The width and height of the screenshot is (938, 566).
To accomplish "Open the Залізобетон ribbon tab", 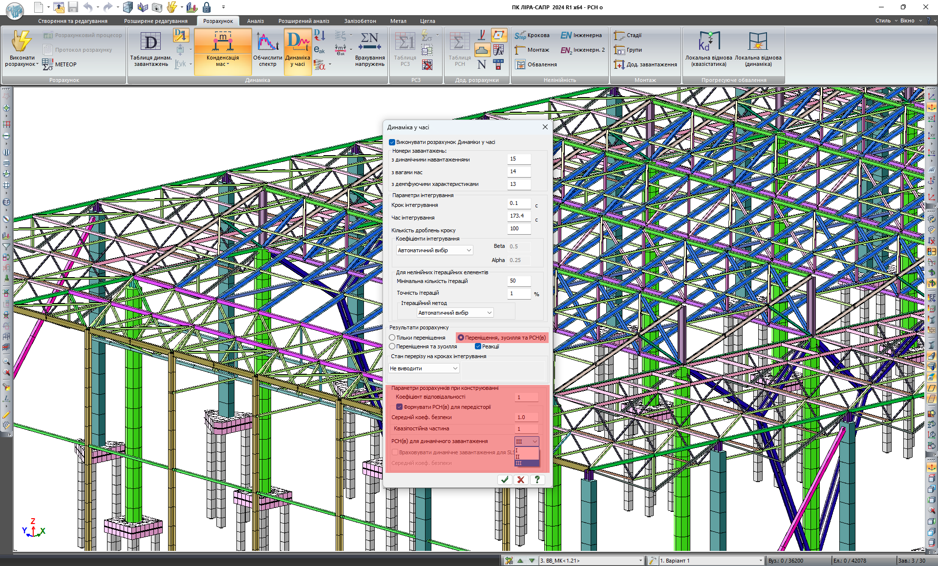I will 360,21.
